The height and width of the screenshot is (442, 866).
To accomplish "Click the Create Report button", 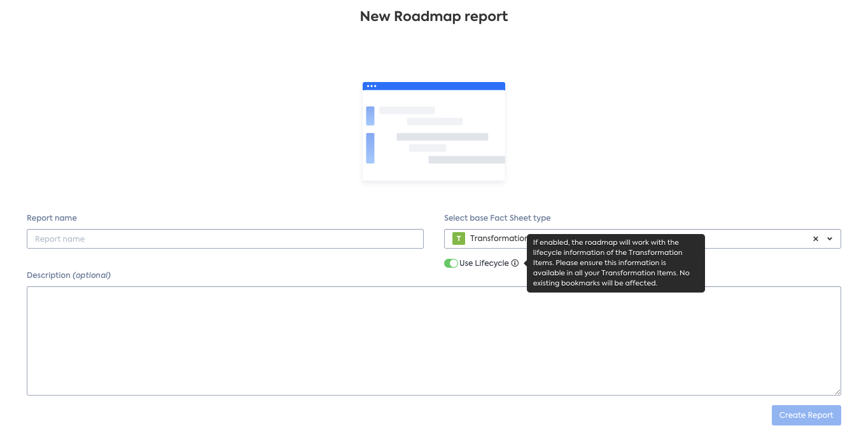I will (806, 415).
